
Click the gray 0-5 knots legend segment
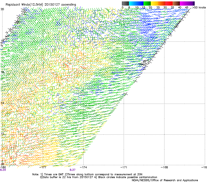point(125,3)
